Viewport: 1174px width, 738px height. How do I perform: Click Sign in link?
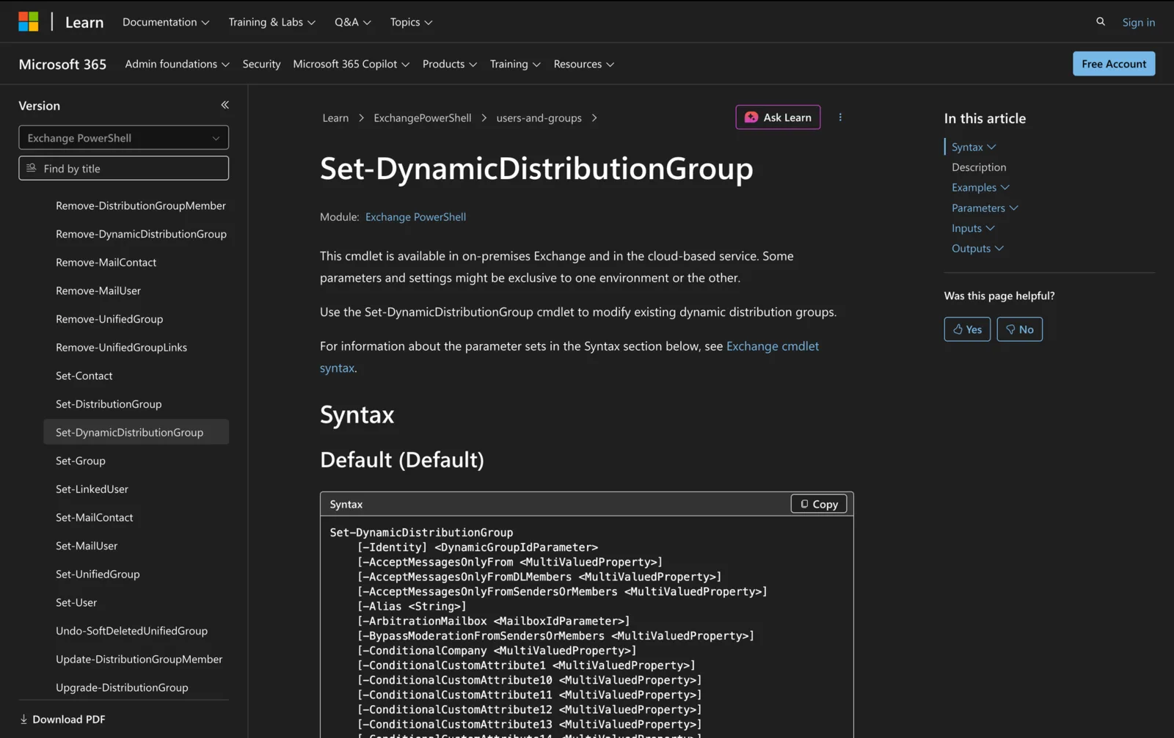1138,22
